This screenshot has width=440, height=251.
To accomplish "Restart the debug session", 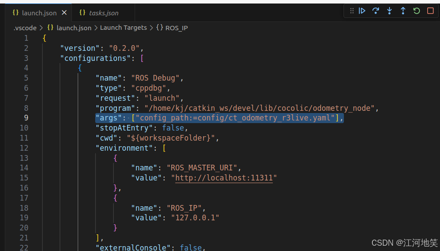I will click(417, 11).
